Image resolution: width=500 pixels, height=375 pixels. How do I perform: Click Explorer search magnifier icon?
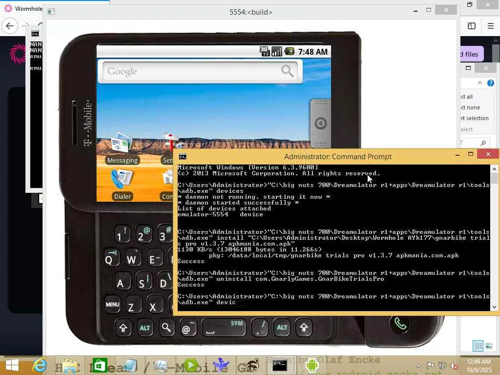483,143
